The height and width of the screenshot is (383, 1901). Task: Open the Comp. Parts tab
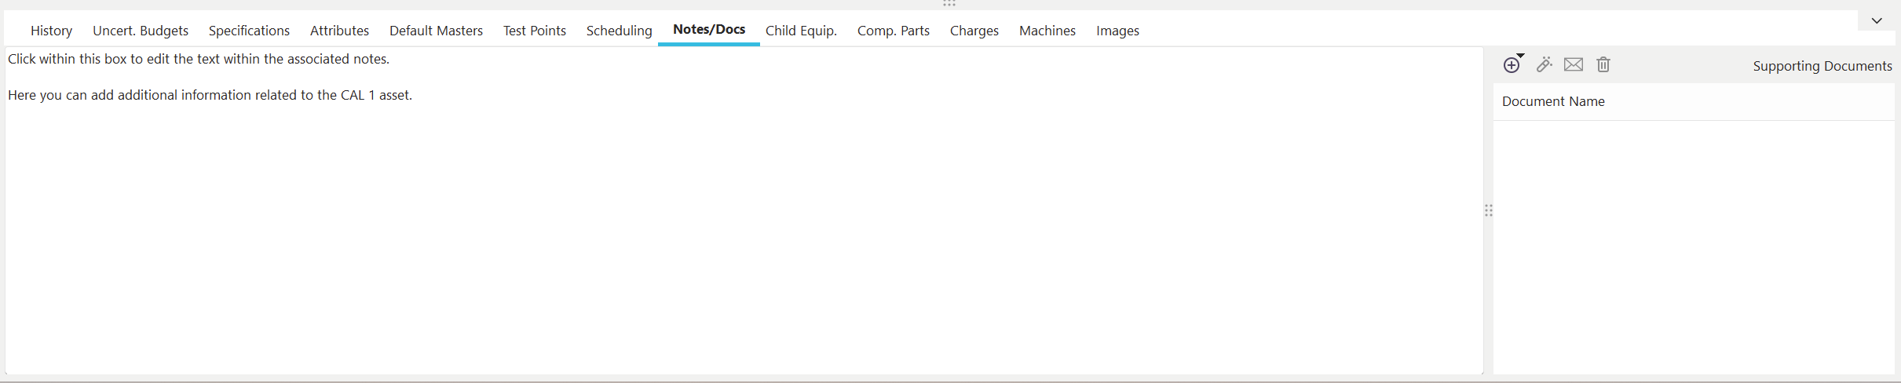(x=893, y=31)
